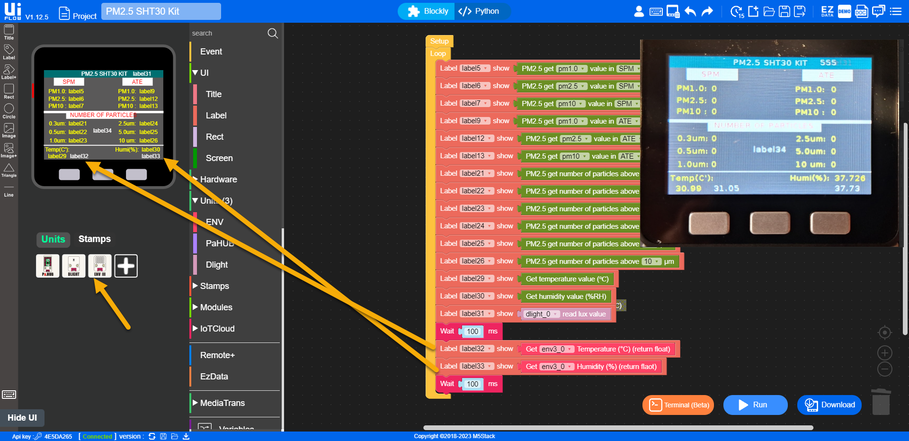
Task: Select the Stamps tab
Action: (x=94, y=239)
